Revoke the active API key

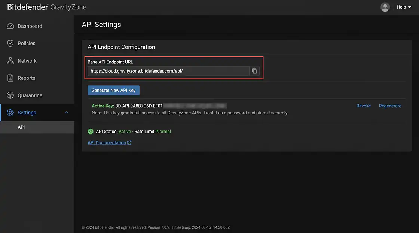pos(363,106)
